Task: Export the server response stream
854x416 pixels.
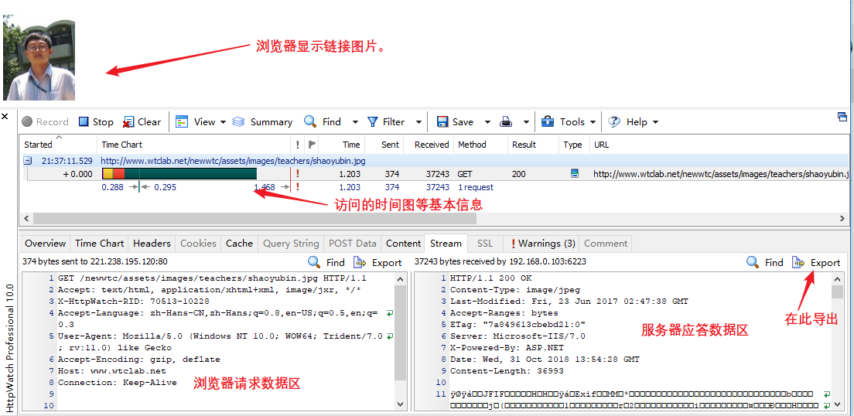Action: click(816, 262)
